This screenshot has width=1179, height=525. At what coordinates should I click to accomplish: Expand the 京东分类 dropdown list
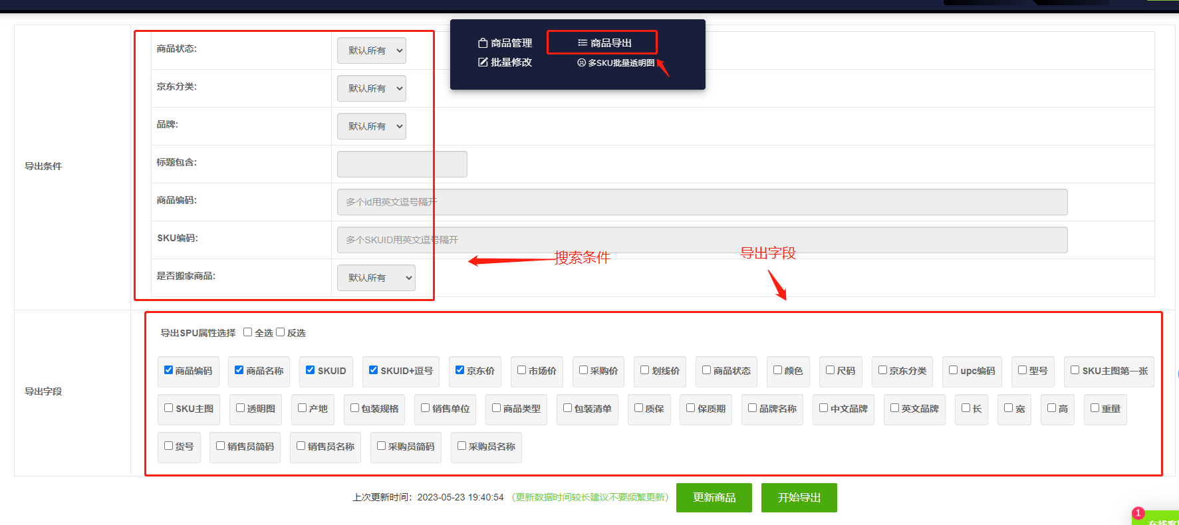click(x=371, y=88)
